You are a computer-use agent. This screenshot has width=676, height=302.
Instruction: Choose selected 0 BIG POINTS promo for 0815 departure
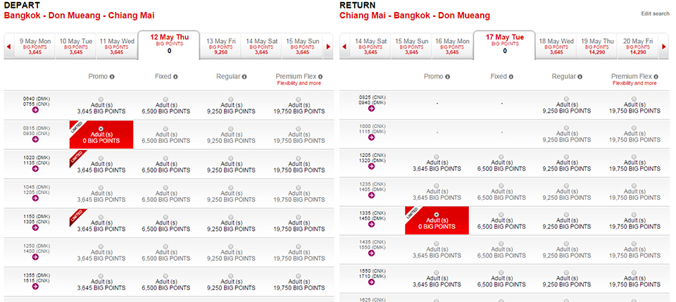(101, 129)
